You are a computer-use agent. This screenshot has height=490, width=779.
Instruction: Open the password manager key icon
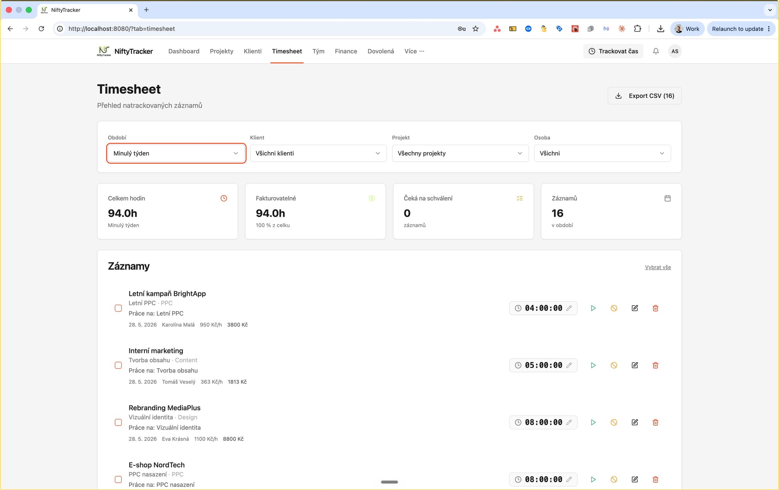[x=461, y=29]
